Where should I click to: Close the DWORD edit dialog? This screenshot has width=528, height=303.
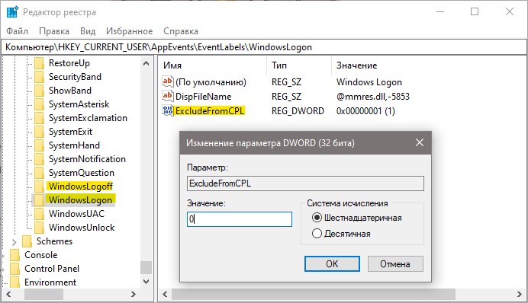tap(420, 143)
